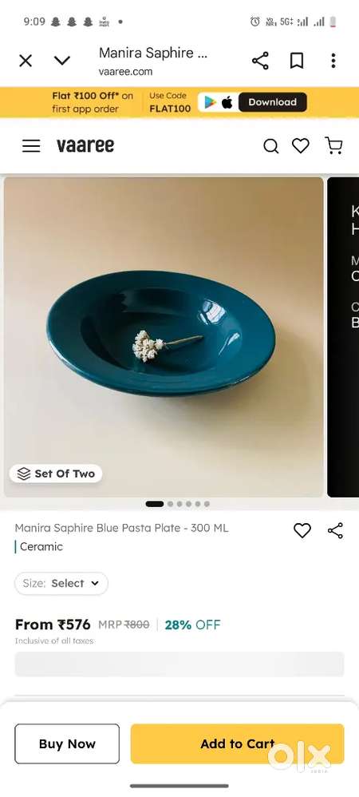Open browser three-dot overflow menu
Viewport: 359px width, 797px height.
coord(333,61)
